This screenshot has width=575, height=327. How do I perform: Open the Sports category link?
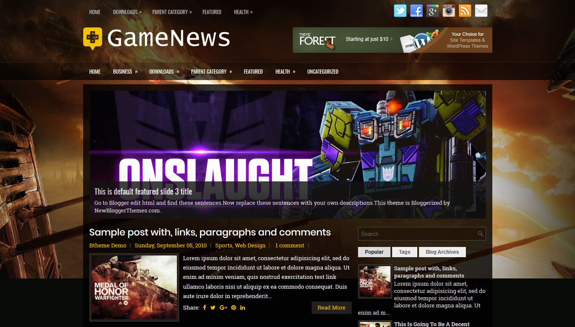223,246
